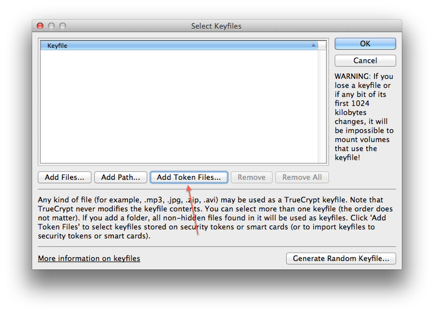The image size is (434, 314).
Task: Generate a random keyfile
Action: [341, 259]
